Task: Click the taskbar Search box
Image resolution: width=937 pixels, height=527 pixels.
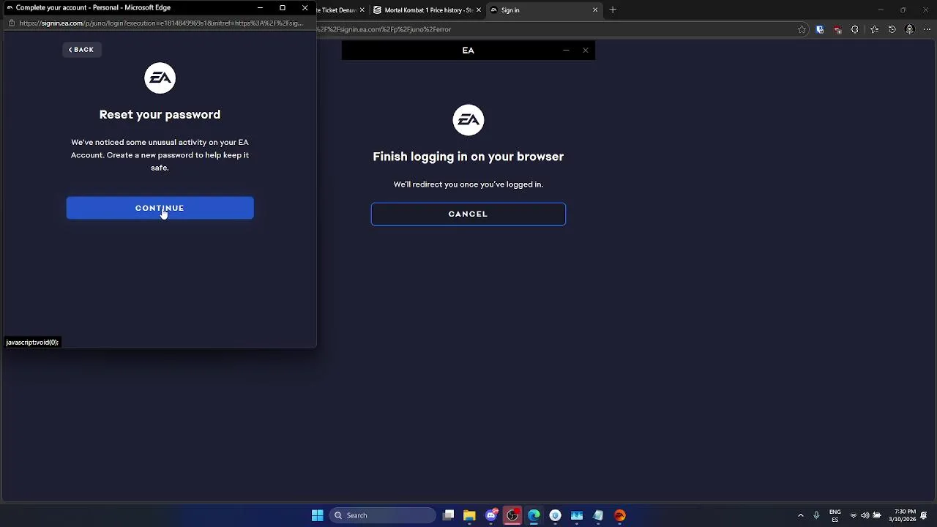Action: pos(382,515)
